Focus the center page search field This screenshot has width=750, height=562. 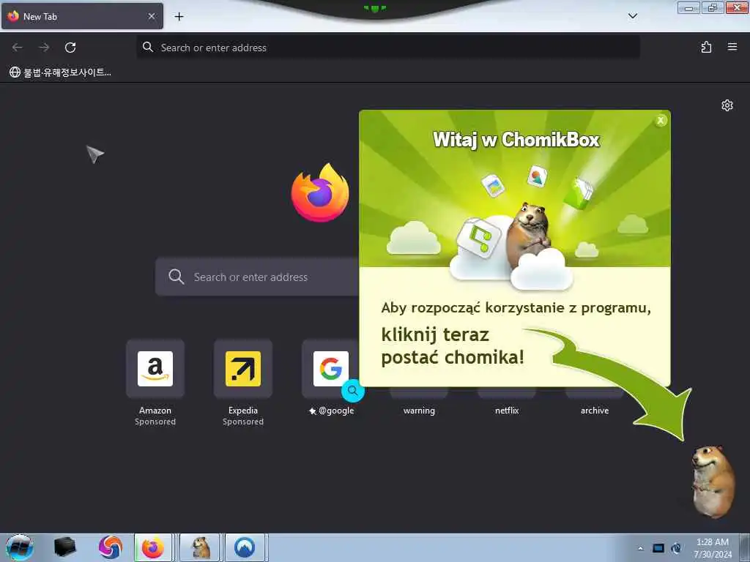pos(257,277)
